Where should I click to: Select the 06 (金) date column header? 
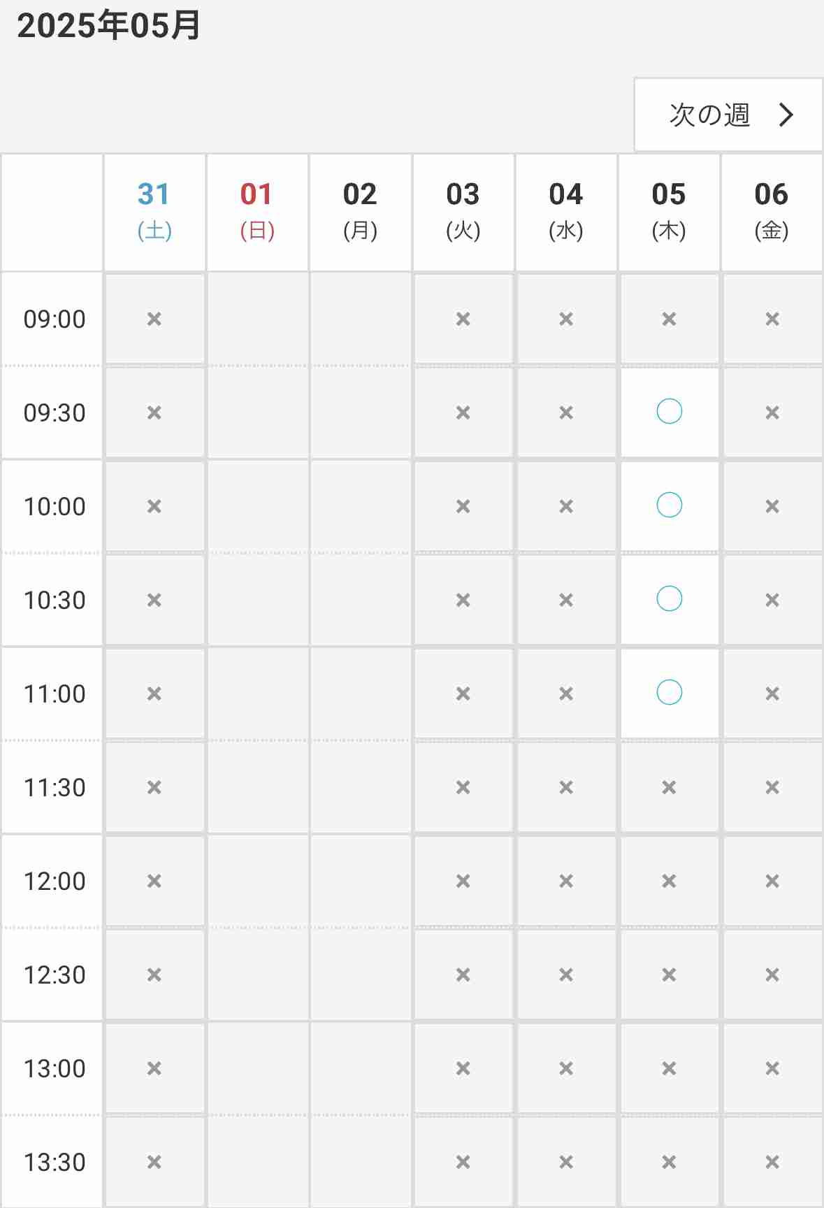coord(772,212)
